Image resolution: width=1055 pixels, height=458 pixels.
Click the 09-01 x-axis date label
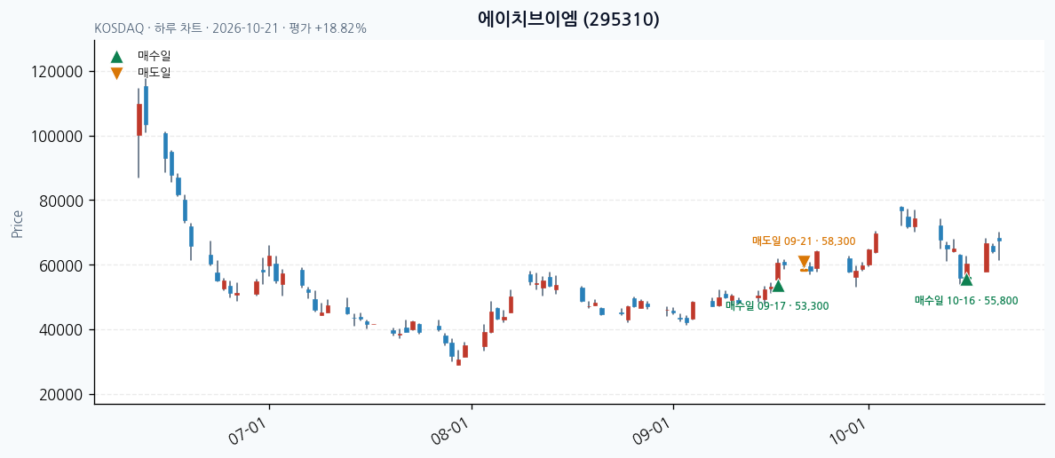[x=651, y=431]
